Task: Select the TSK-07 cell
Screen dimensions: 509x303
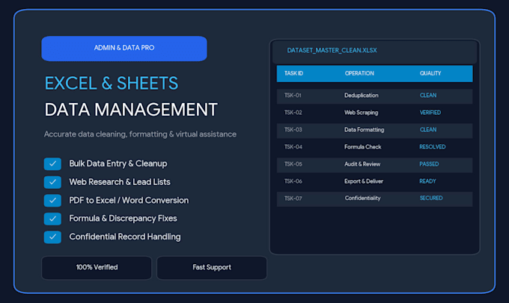Action: click(x=293, y=199)
